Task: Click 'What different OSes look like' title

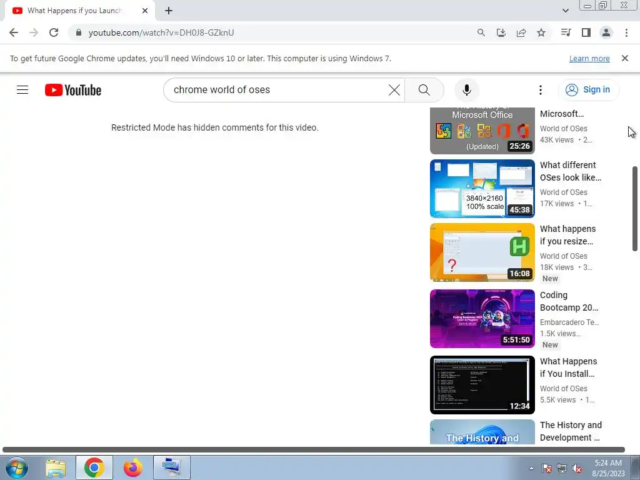Action: click(570, 171)
